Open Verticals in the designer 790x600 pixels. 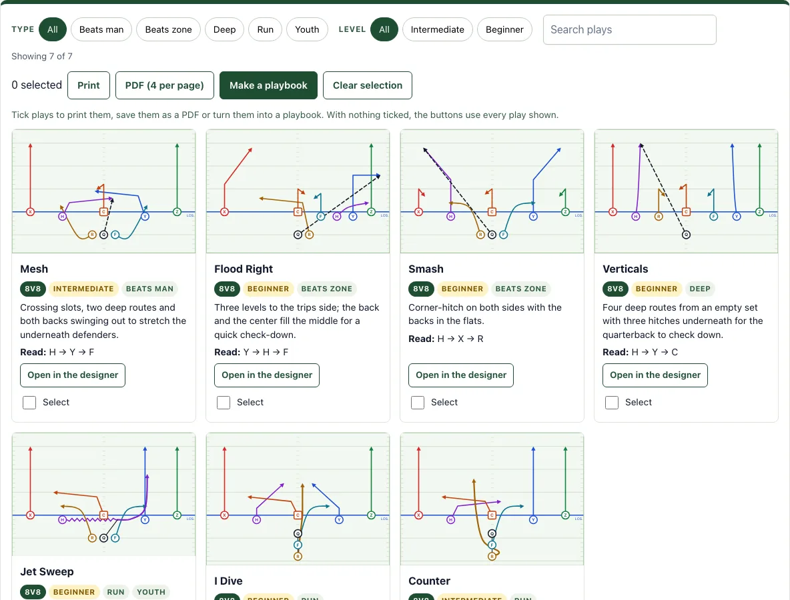(655, 375)
